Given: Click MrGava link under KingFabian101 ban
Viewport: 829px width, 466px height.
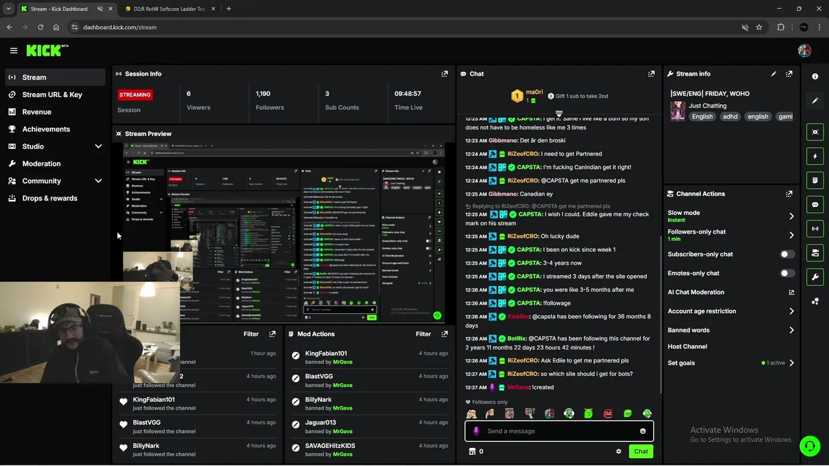Looking at the screenshot, I should click(343, 362).
